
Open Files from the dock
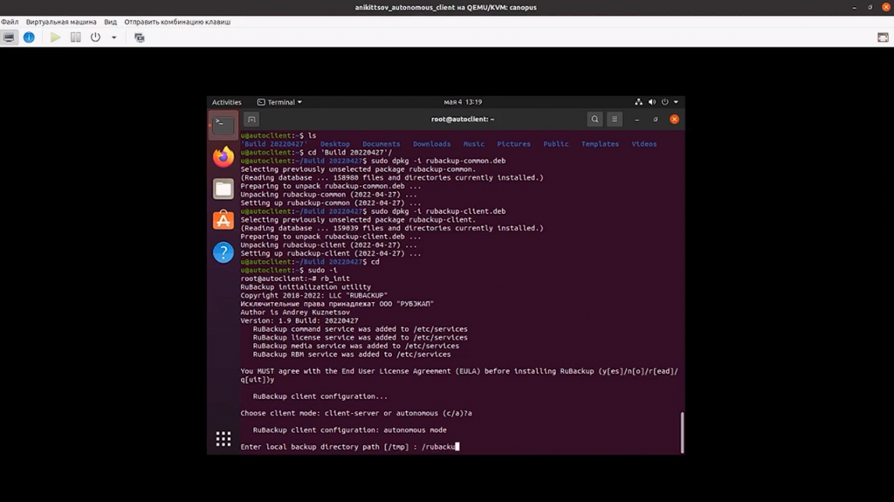pyautogui.click(x=223, y=189)
